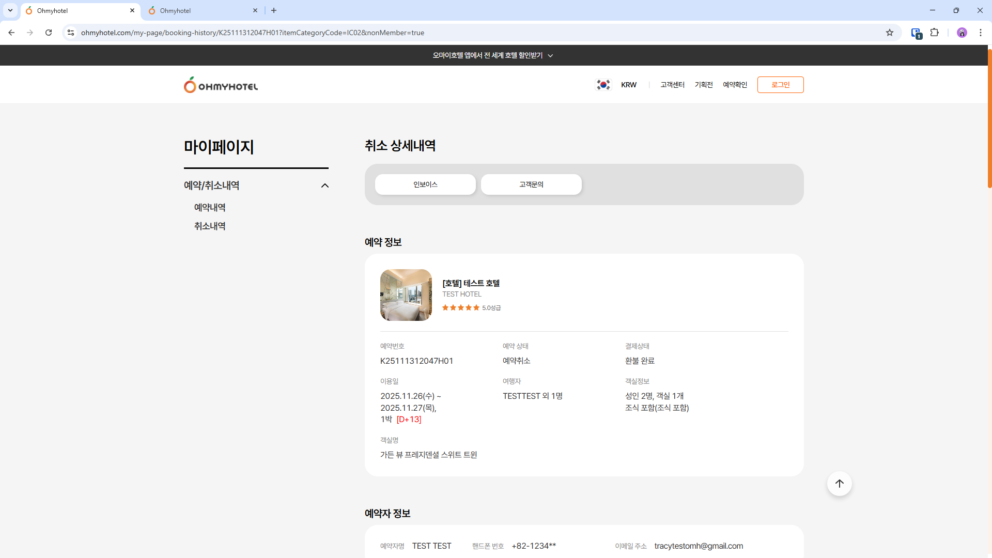Screen dimensions: 992x558
Task: Open the browser extensions puzzle icon
Action: tap(934, 33)
